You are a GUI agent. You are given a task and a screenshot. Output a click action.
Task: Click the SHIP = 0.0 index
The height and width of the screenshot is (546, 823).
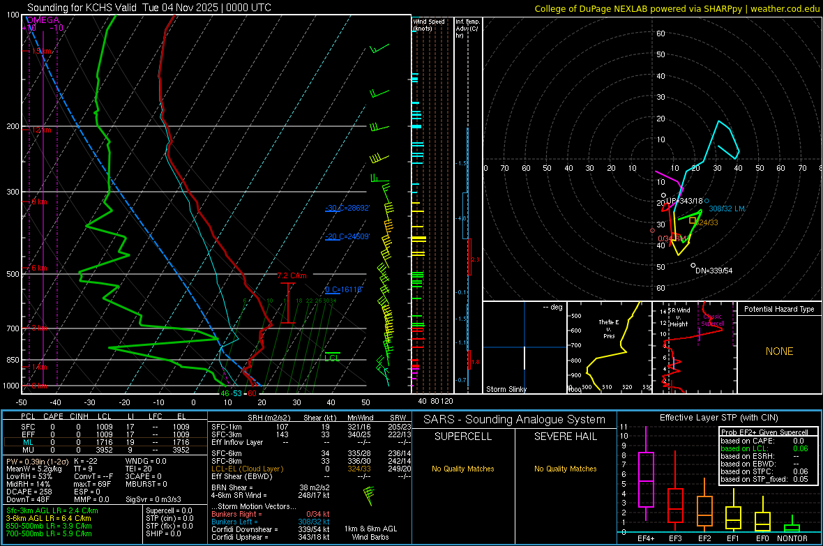tap(163, 533)
